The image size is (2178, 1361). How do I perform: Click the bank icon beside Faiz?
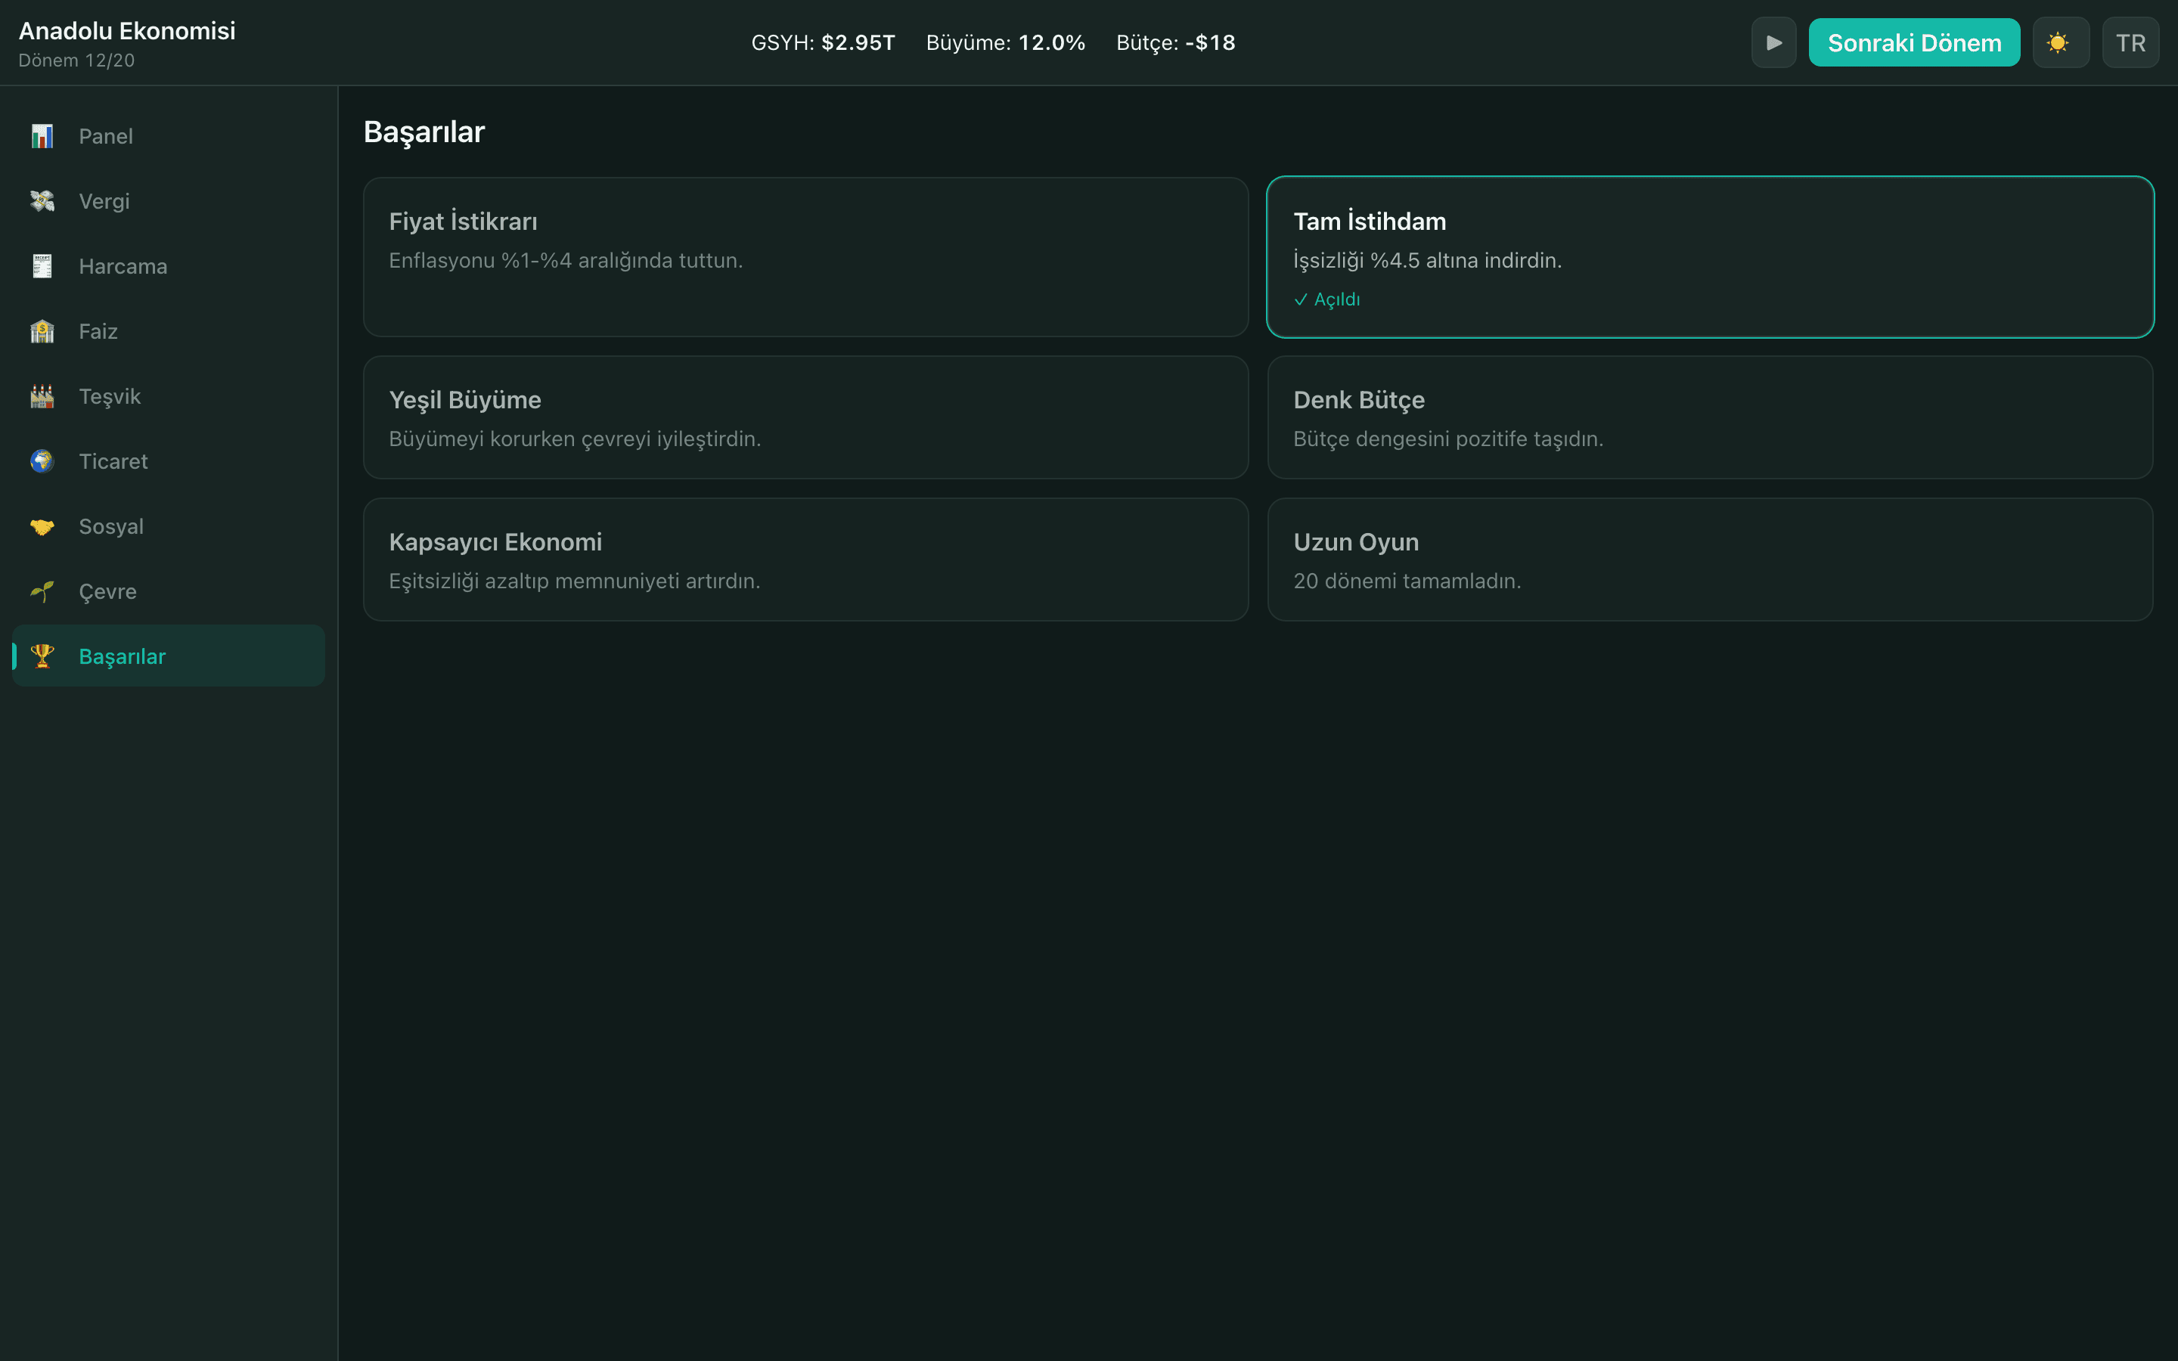(x=42, y=331)
